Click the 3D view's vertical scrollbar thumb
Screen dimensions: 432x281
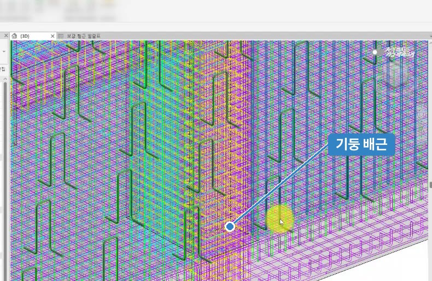[x=430, y=185]
